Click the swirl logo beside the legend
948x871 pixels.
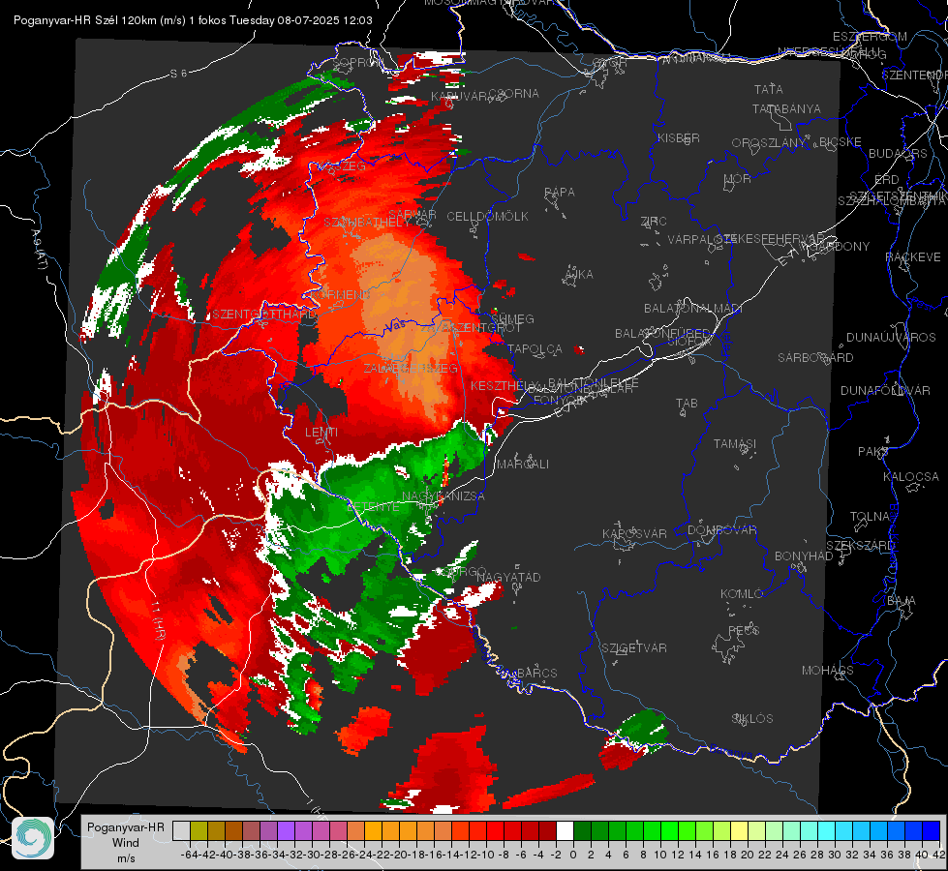point(33,838)
